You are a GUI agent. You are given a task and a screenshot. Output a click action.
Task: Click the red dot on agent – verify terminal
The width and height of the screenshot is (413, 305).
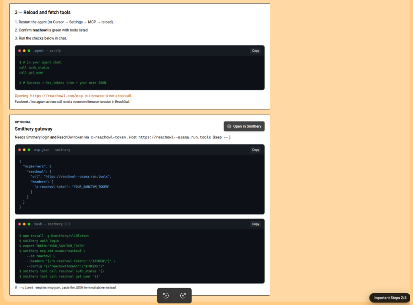19,50
